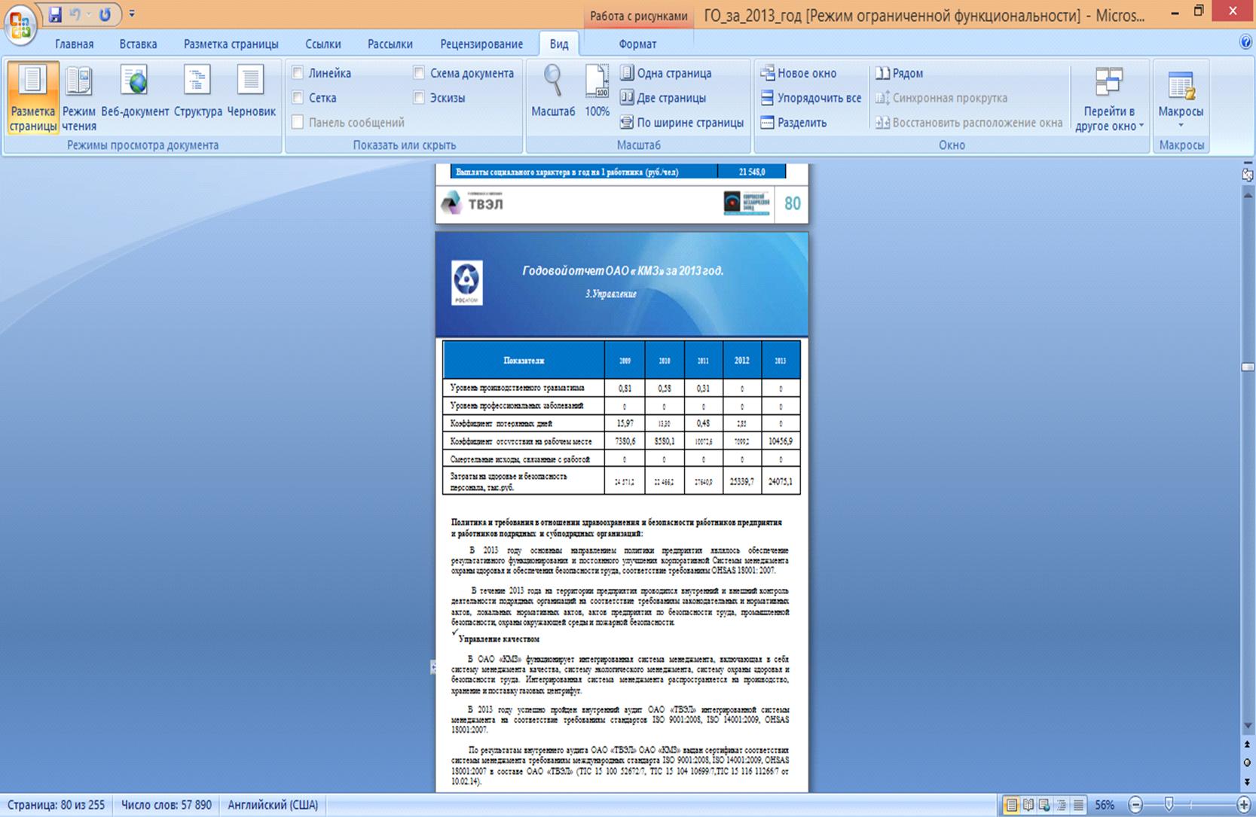Jump to previous page using double-up arrow

1248,744
